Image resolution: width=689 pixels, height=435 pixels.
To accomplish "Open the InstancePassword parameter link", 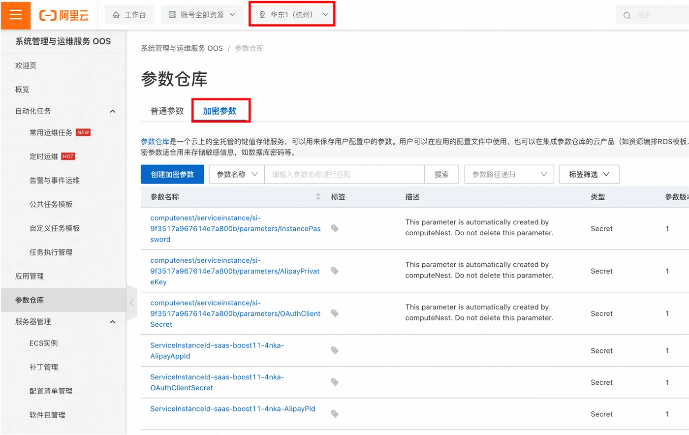I will [x=235, y=229].
